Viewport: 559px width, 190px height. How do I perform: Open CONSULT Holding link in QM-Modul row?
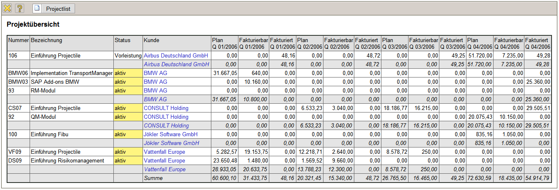click(166, 117)
